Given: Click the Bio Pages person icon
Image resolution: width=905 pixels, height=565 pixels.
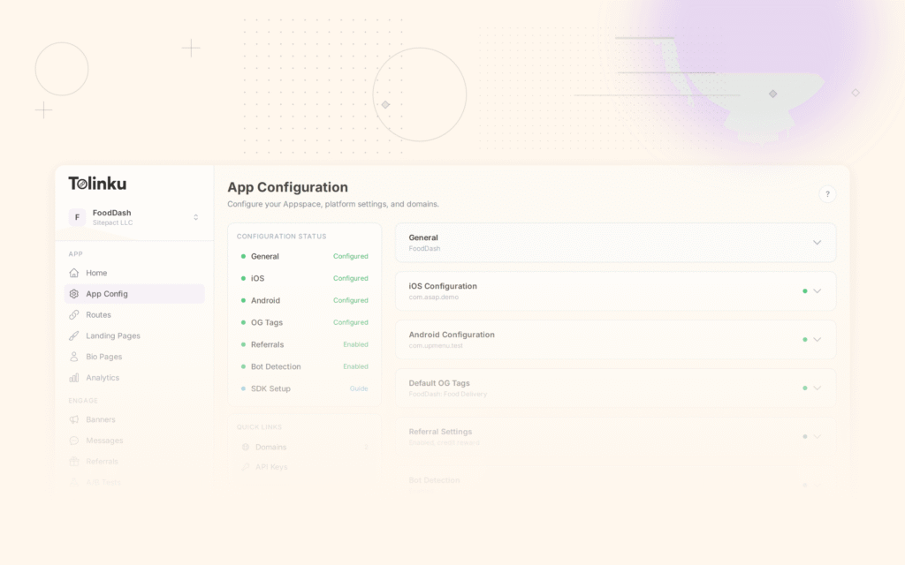Looking at the screenshot, I should (x=74, y=357).
